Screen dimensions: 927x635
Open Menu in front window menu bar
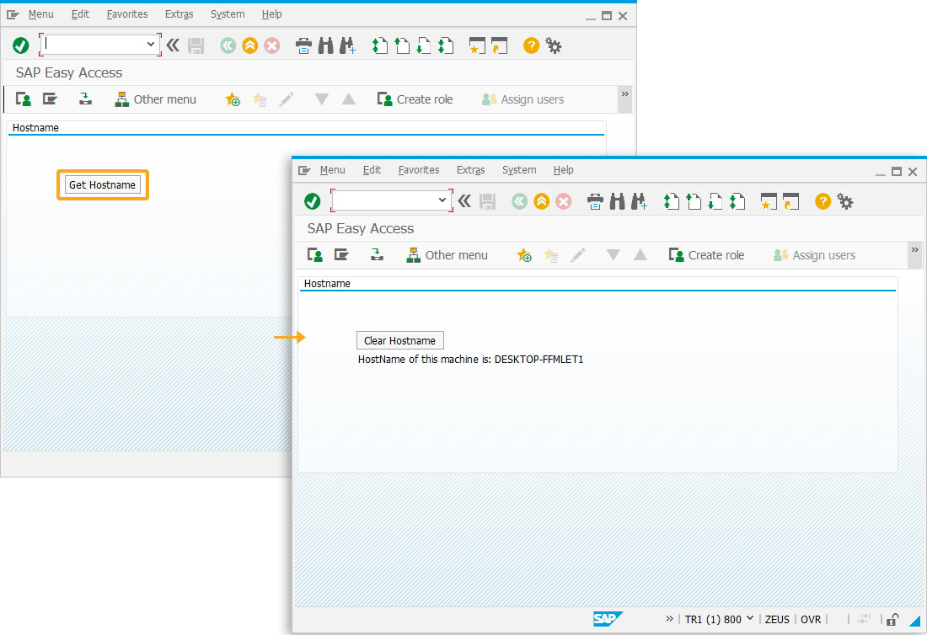(332, 170)
